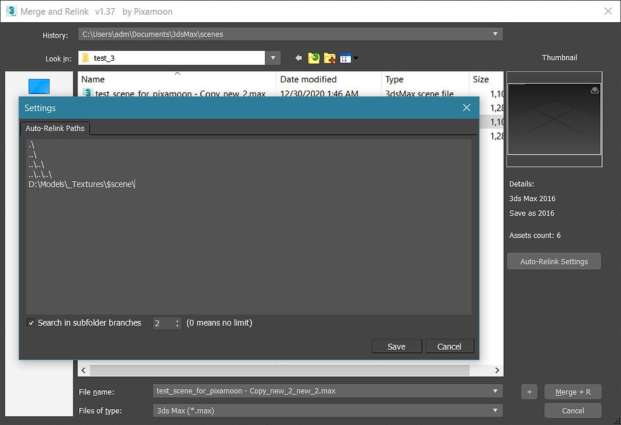
Task: Sort files by Date modified column
Action: (329, 79)
